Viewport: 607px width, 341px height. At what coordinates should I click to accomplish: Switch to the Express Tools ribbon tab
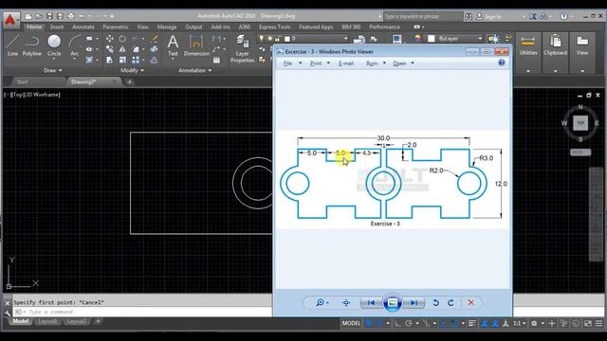tap(274, 27)
